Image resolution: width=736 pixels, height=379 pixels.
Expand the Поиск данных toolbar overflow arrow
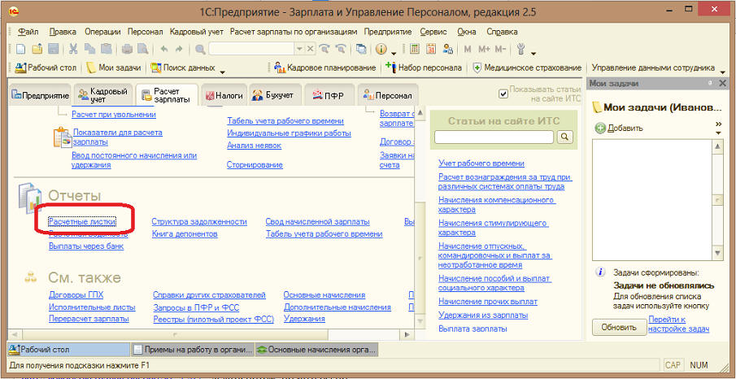click(222, 72)
